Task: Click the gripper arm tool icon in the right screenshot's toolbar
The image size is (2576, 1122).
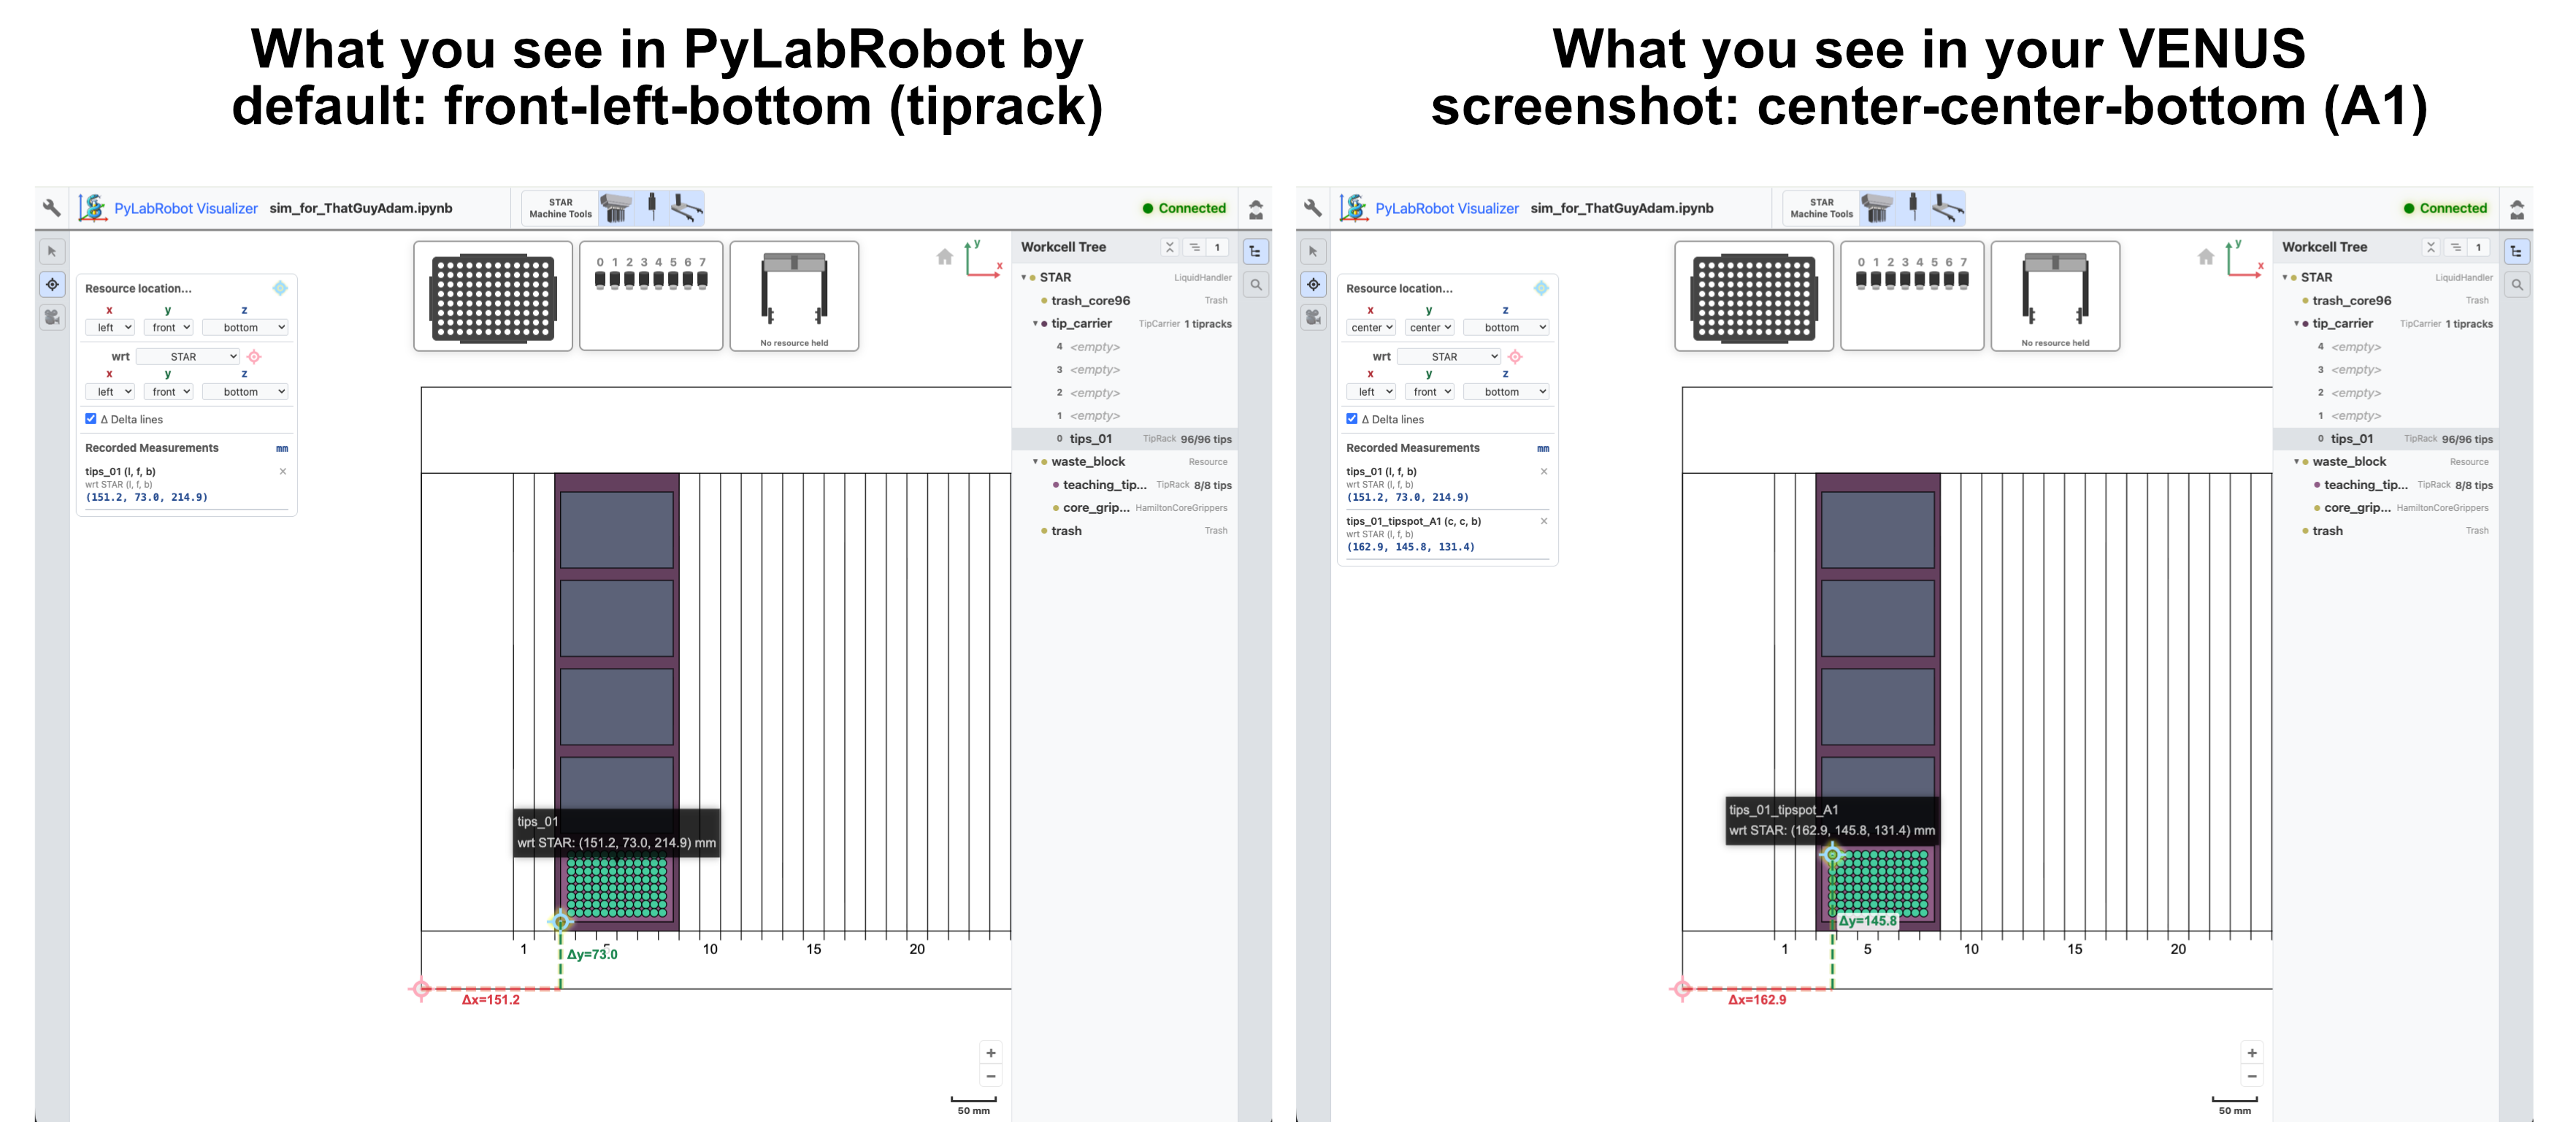Action: 1946,208
